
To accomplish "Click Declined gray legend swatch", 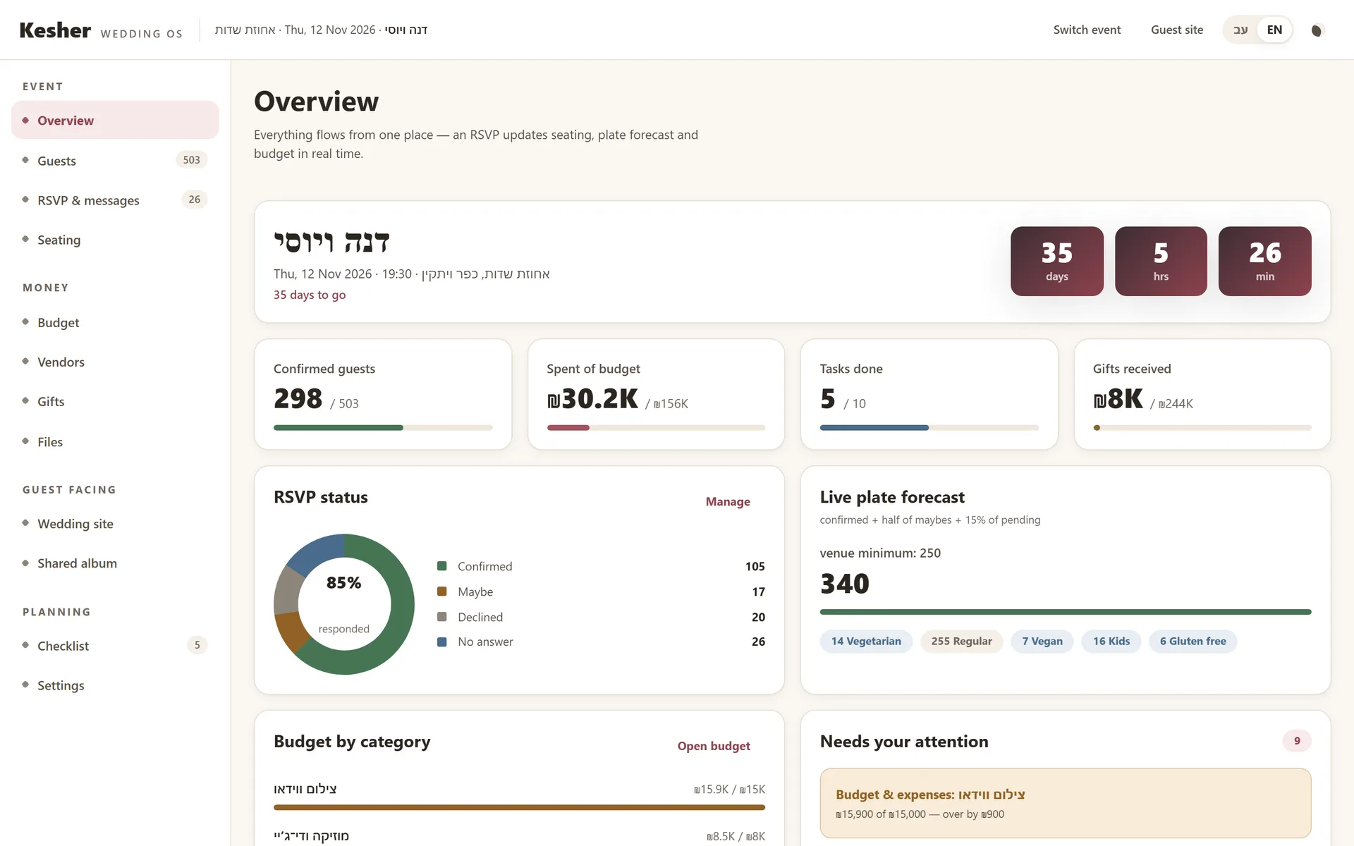I will point(442,617).
